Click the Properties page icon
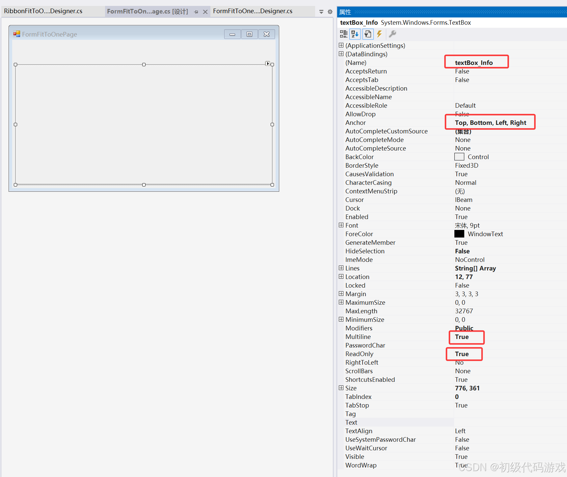 point(368,34)
